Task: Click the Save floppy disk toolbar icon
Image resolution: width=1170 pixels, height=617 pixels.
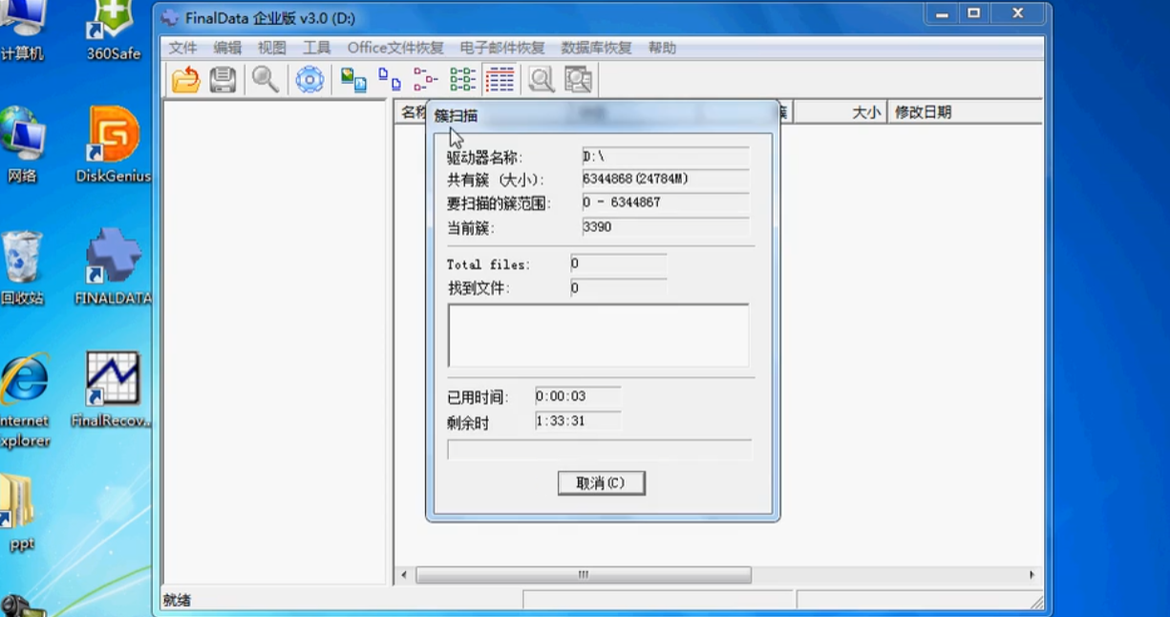Action: point(223,80)
